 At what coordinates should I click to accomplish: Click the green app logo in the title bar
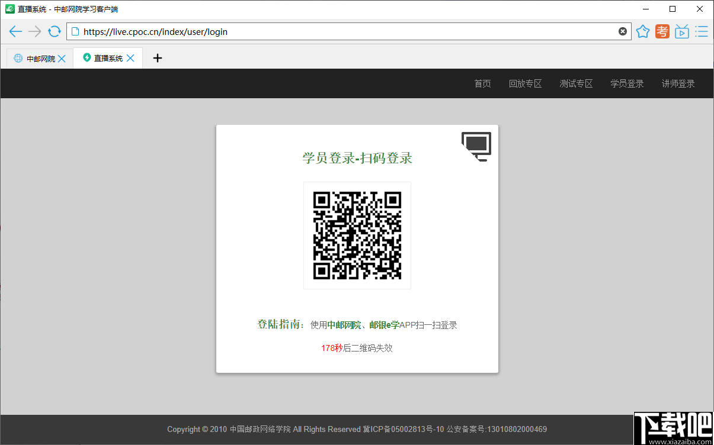point(9,9)
